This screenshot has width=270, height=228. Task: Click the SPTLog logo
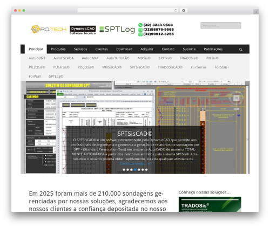[117, 29]
